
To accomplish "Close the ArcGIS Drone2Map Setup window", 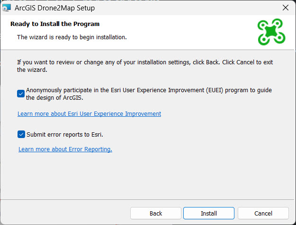I will [x=286, y=8].
